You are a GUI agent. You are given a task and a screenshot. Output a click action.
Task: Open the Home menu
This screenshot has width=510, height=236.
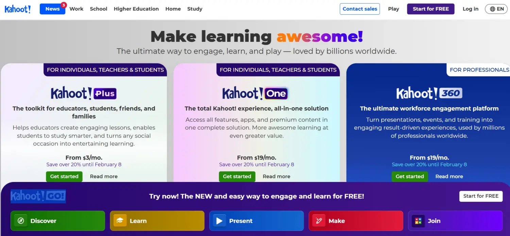pos(173,9)
